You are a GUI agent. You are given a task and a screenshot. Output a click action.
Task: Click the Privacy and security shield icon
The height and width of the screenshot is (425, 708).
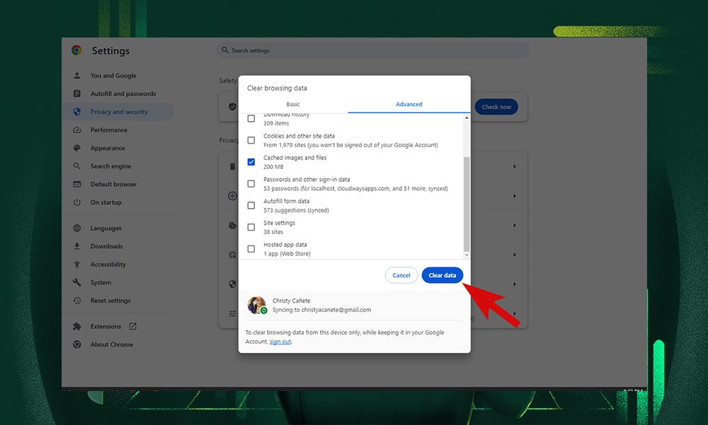point(76,112)
